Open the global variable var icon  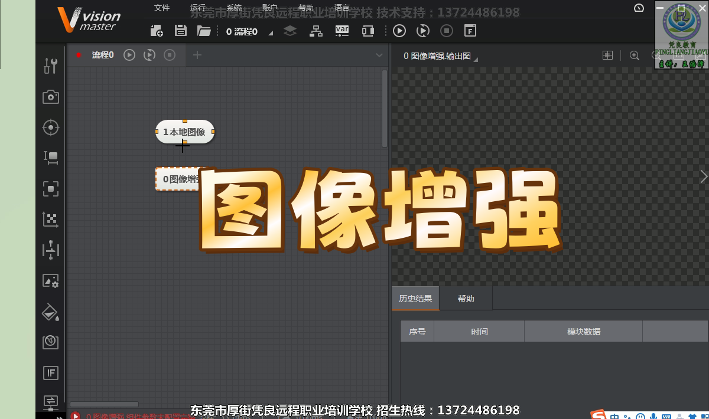342,31
